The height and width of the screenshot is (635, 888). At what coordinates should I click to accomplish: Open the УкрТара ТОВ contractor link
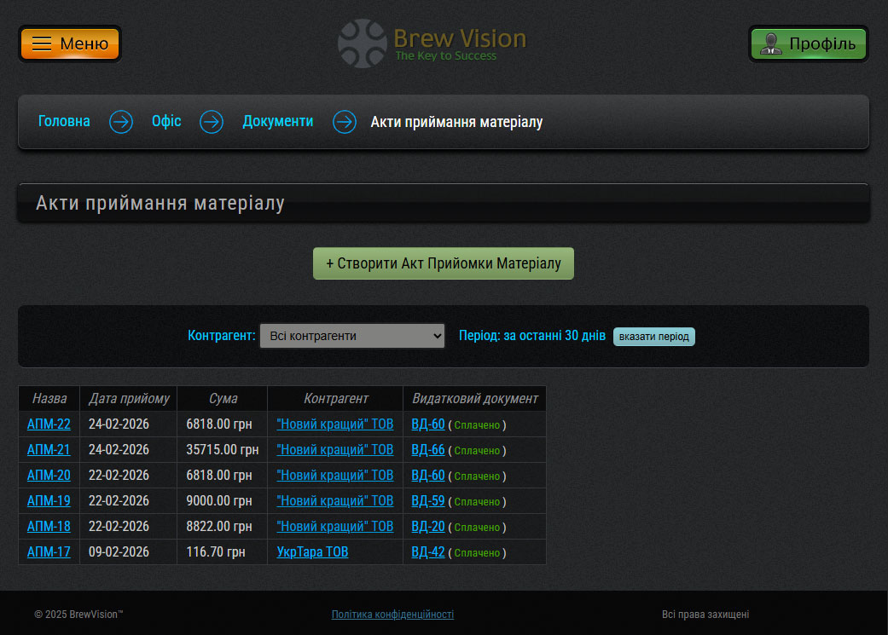312,552
